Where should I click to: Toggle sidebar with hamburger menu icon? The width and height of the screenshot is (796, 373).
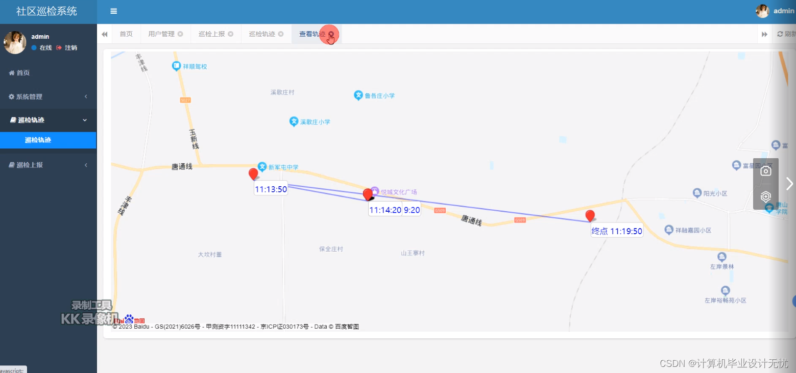click(113, 11)
